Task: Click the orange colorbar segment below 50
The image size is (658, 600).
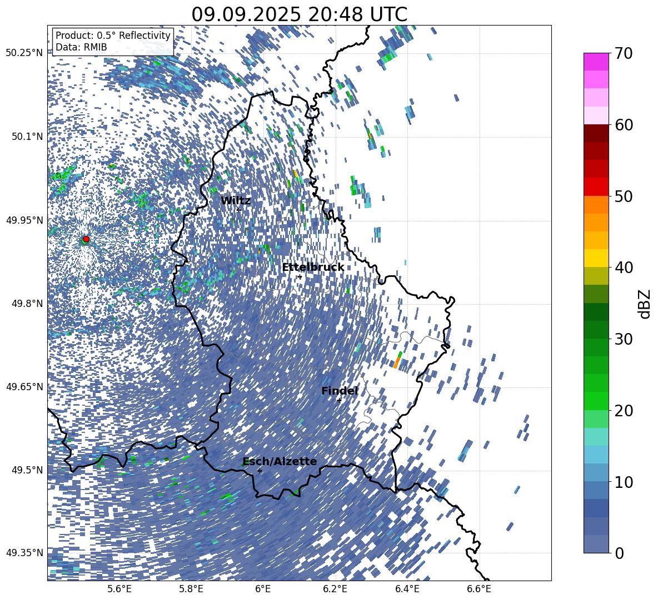Action: click(596, 205)
